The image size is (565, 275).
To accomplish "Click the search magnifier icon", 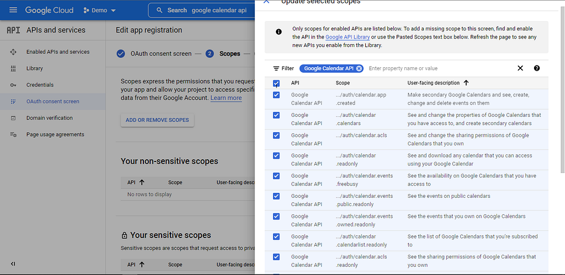I will (159, 10).
